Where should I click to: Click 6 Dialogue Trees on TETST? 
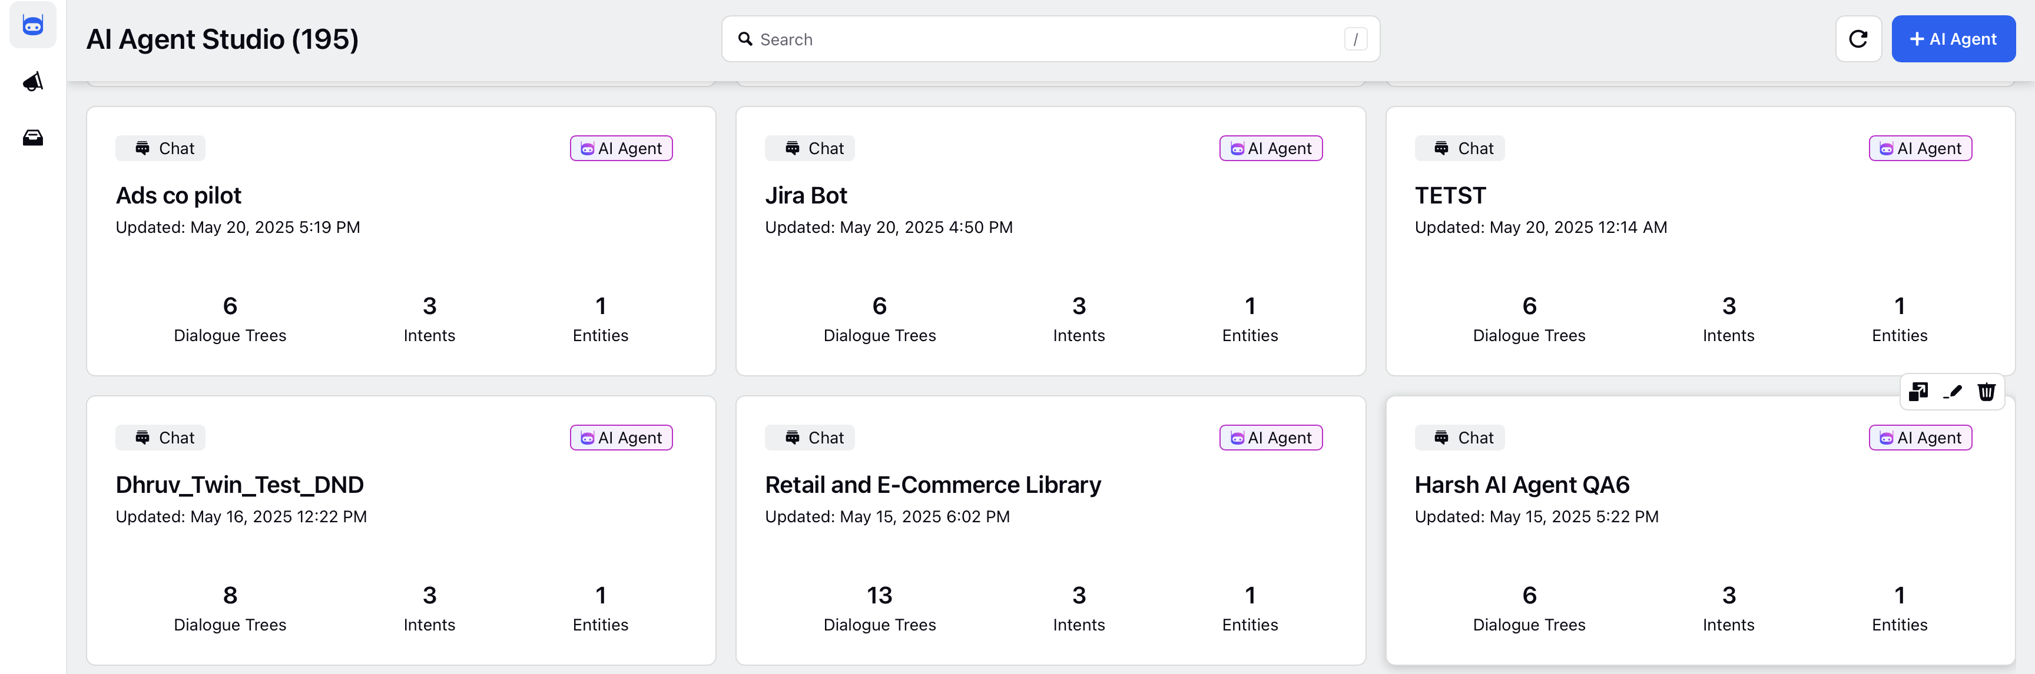tap(1529, 319)
